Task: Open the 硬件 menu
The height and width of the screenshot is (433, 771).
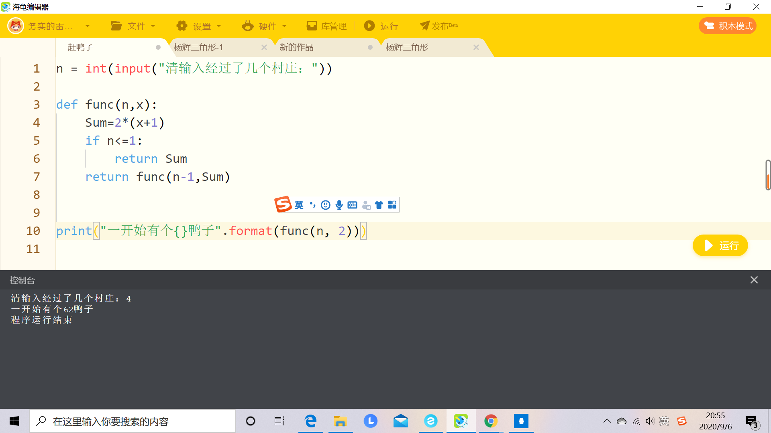Action: pos(264,26)
